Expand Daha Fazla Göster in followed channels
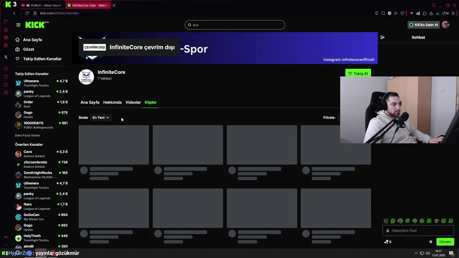 click(28, 135)
